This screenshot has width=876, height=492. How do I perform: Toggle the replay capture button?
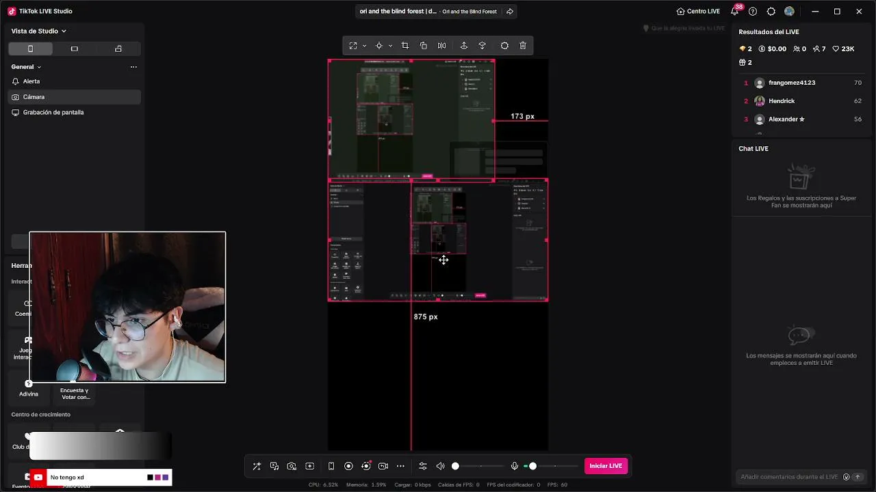(x=366, y=466)
